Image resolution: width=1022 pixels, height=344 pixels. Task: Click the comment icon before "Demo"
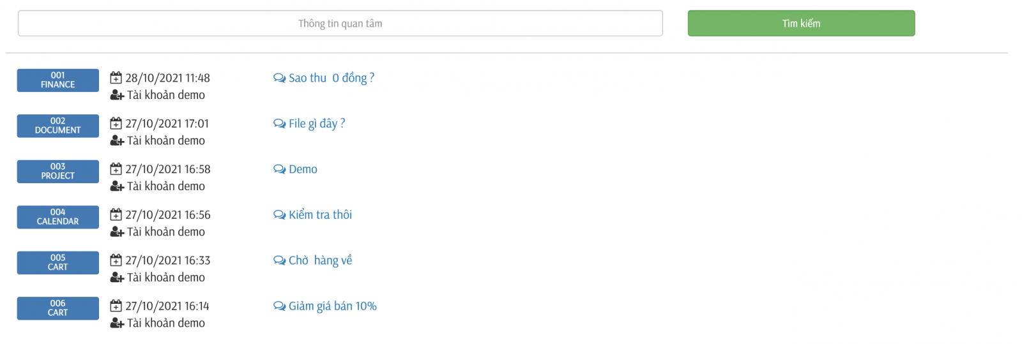(x=279, y=169)
